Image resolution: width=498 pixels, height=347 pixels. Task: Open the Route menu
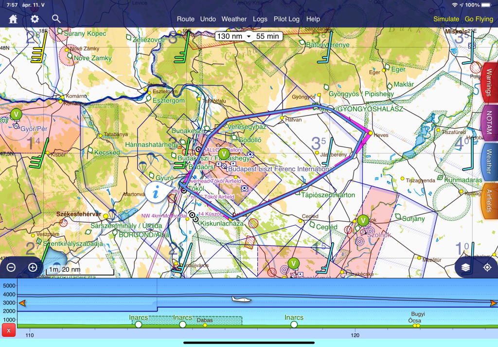coord(185,19)
